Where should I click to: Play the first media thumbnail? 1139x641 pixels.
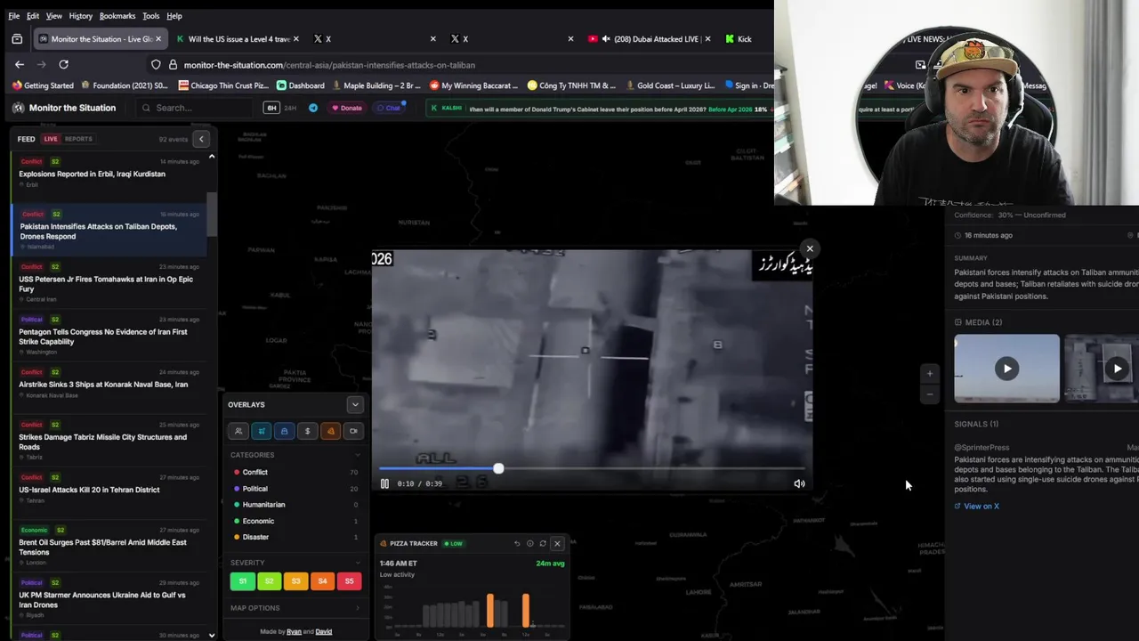pos(1006,369)
